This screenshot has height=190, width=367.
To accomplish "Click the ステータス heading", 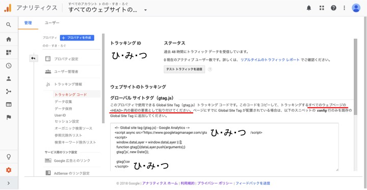I will [175, 43].
